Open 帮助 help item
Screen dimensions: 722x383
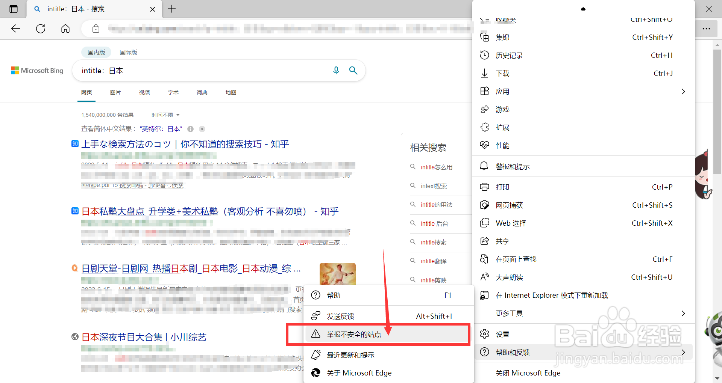pyautogui.click(x=388, y=295)
